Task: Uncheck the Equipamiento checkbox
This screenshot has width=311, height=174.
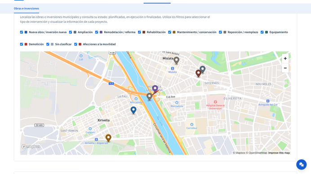Action: pyautogui.click(x=262, y=32)
